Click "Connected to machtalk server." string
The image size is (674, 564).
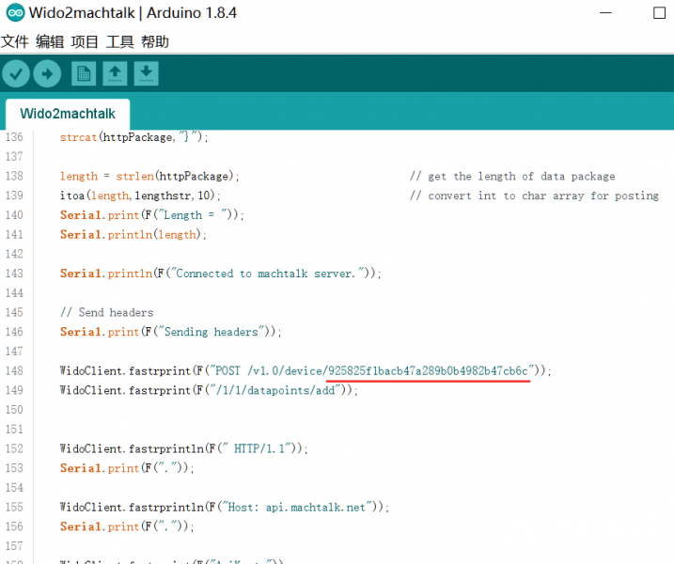[x=266, y=274]
